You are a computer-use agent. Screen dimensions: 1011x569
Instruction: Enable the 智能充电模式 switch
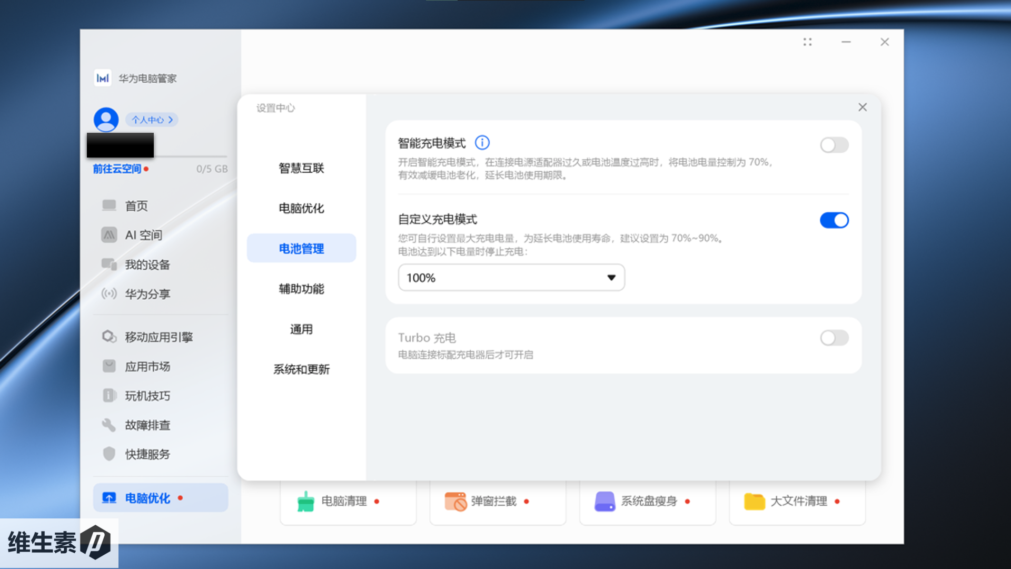pos(834,145)
